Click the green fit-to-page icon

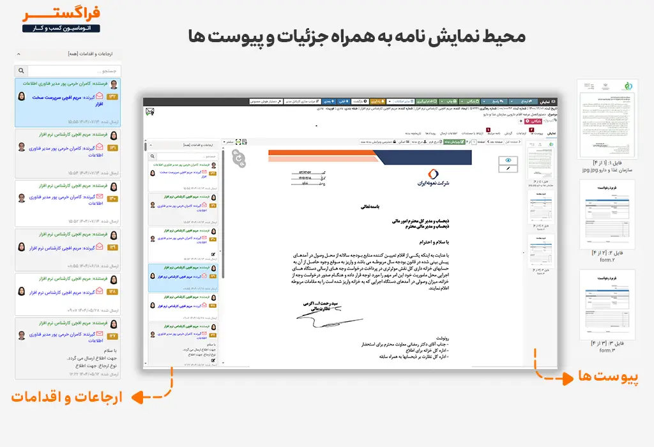(238, 142)
